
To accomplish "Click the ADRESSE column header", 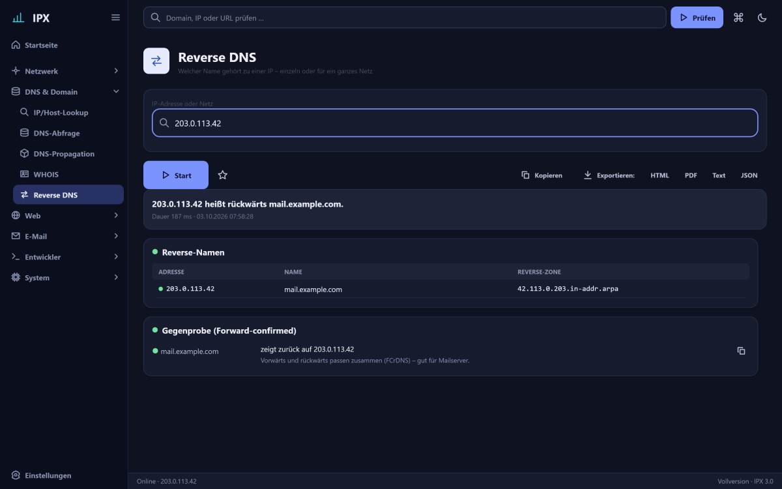I will pyautogui.click(x=171, y=271).
